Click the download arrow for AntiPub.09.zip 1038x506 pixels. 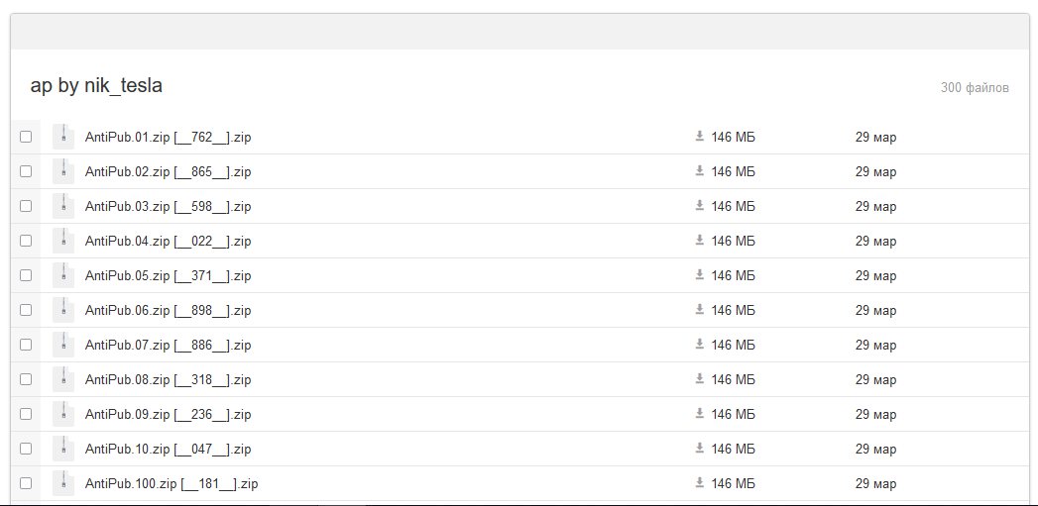pos(699,413)
